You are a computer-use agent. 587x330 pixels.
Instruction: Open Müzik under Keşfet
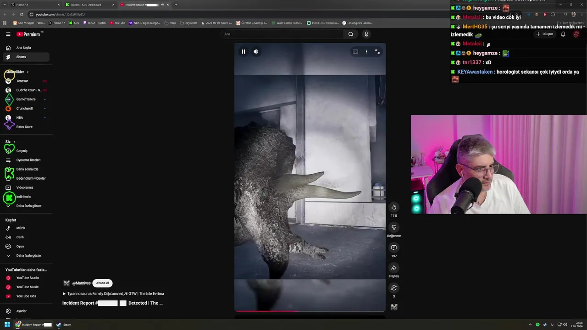coord(26,228)
